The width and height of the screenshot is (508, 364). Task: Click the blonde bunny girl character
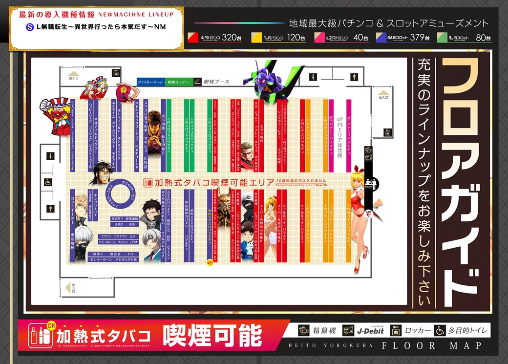(x=361, y=215)
